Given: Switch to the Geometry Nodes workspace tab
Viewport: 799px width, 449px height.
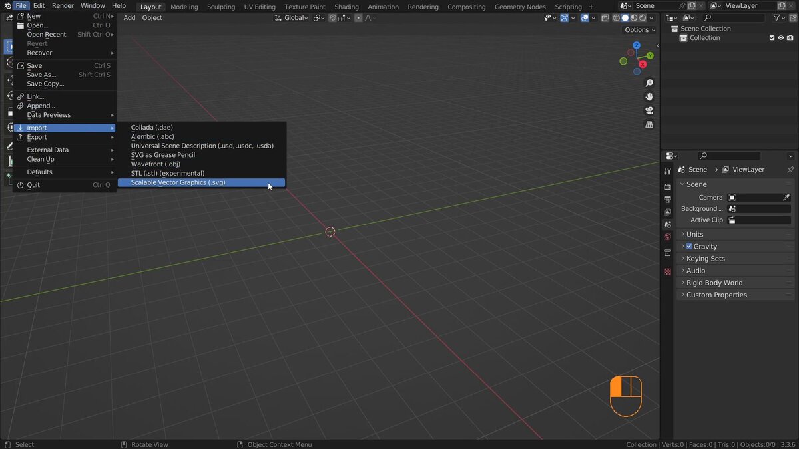Looking at the screenshot, I should click(x=520, y=7).
